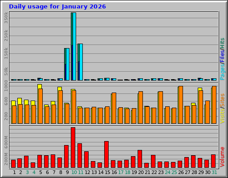Click the '600M' volume axis label
228x178 pixels.
[x=6, y=142]
